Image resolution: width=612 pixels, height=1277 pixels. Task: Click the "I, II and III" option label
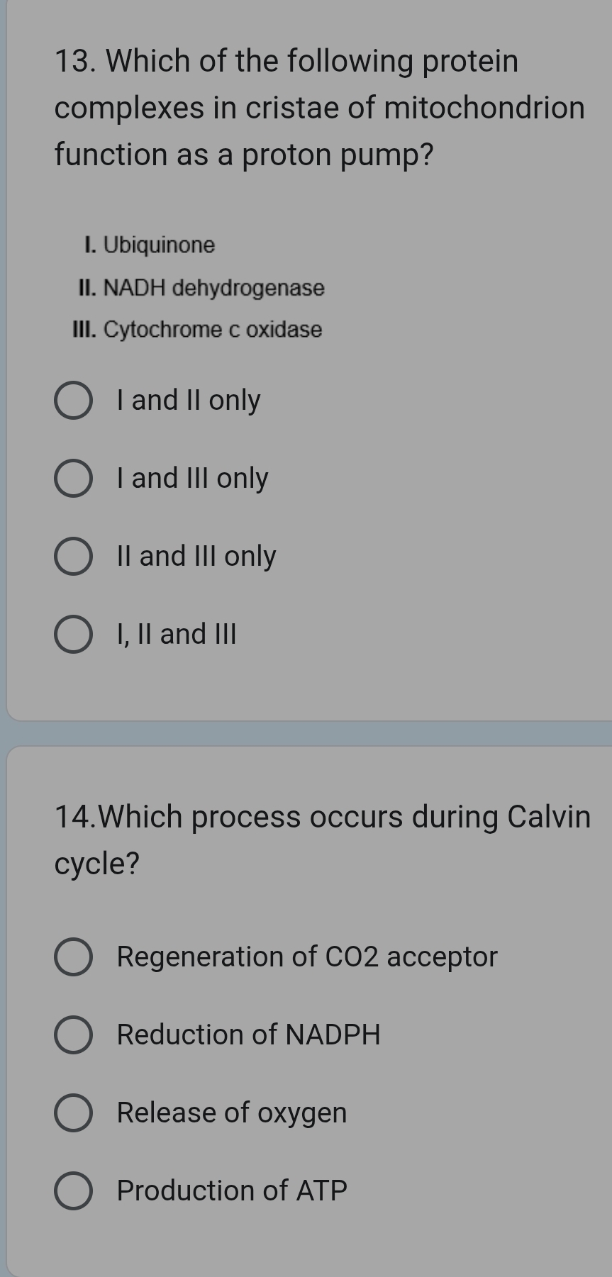click(175, 633)
